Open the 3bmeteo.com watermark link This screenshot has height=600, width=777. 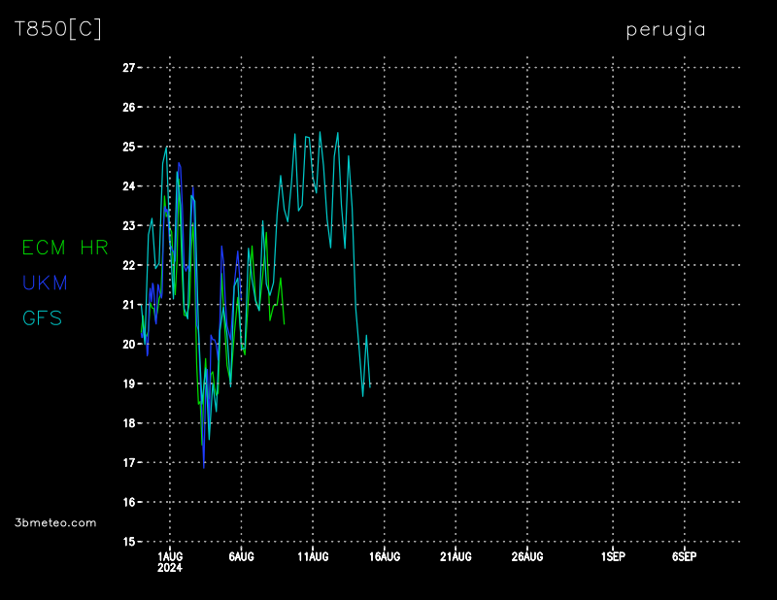pos(55,522)
